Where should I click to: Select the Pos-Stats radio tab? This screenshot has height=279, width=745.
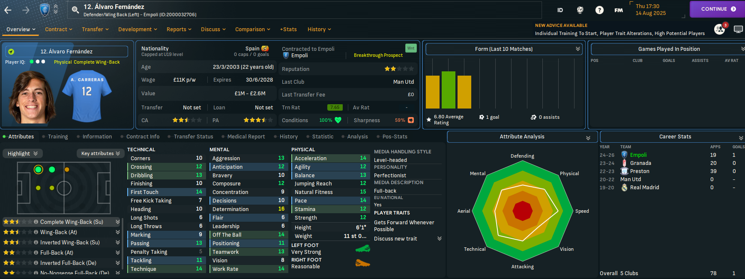tap(395, 137)
